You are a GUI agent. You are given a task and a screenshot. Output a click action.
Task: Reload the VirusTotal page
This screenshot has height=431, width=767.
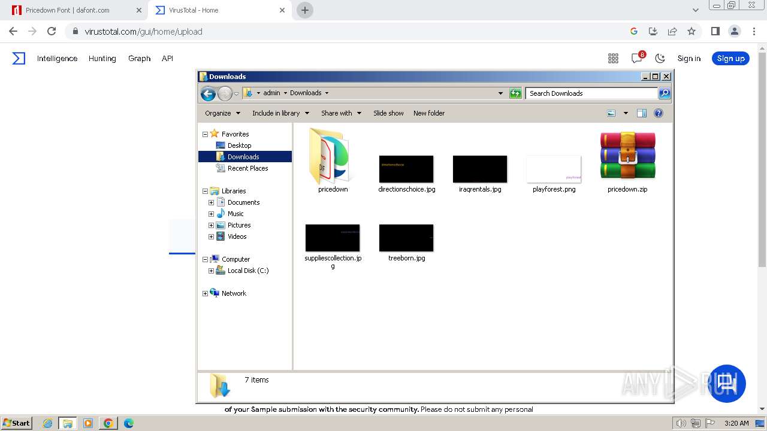click(52, 31)
